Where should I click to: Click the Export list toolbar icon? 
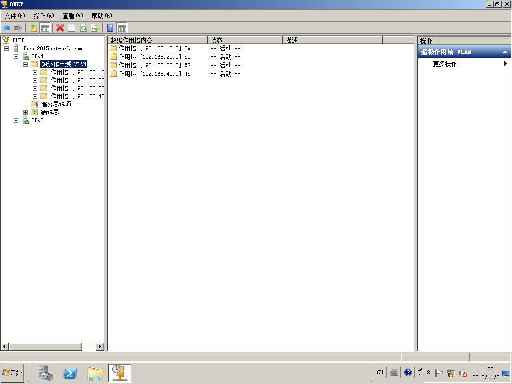pyautogui.click(x=95, y=28)
